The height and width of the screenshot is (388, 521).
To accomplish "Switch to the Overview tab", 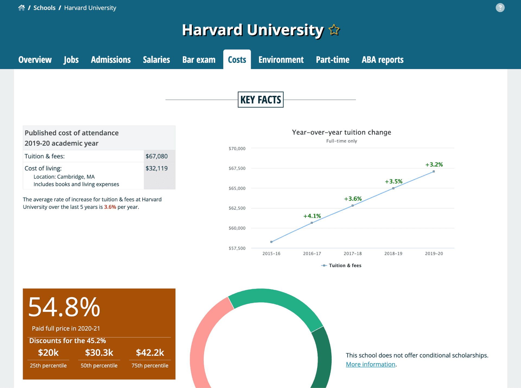I will pos(35,60).
